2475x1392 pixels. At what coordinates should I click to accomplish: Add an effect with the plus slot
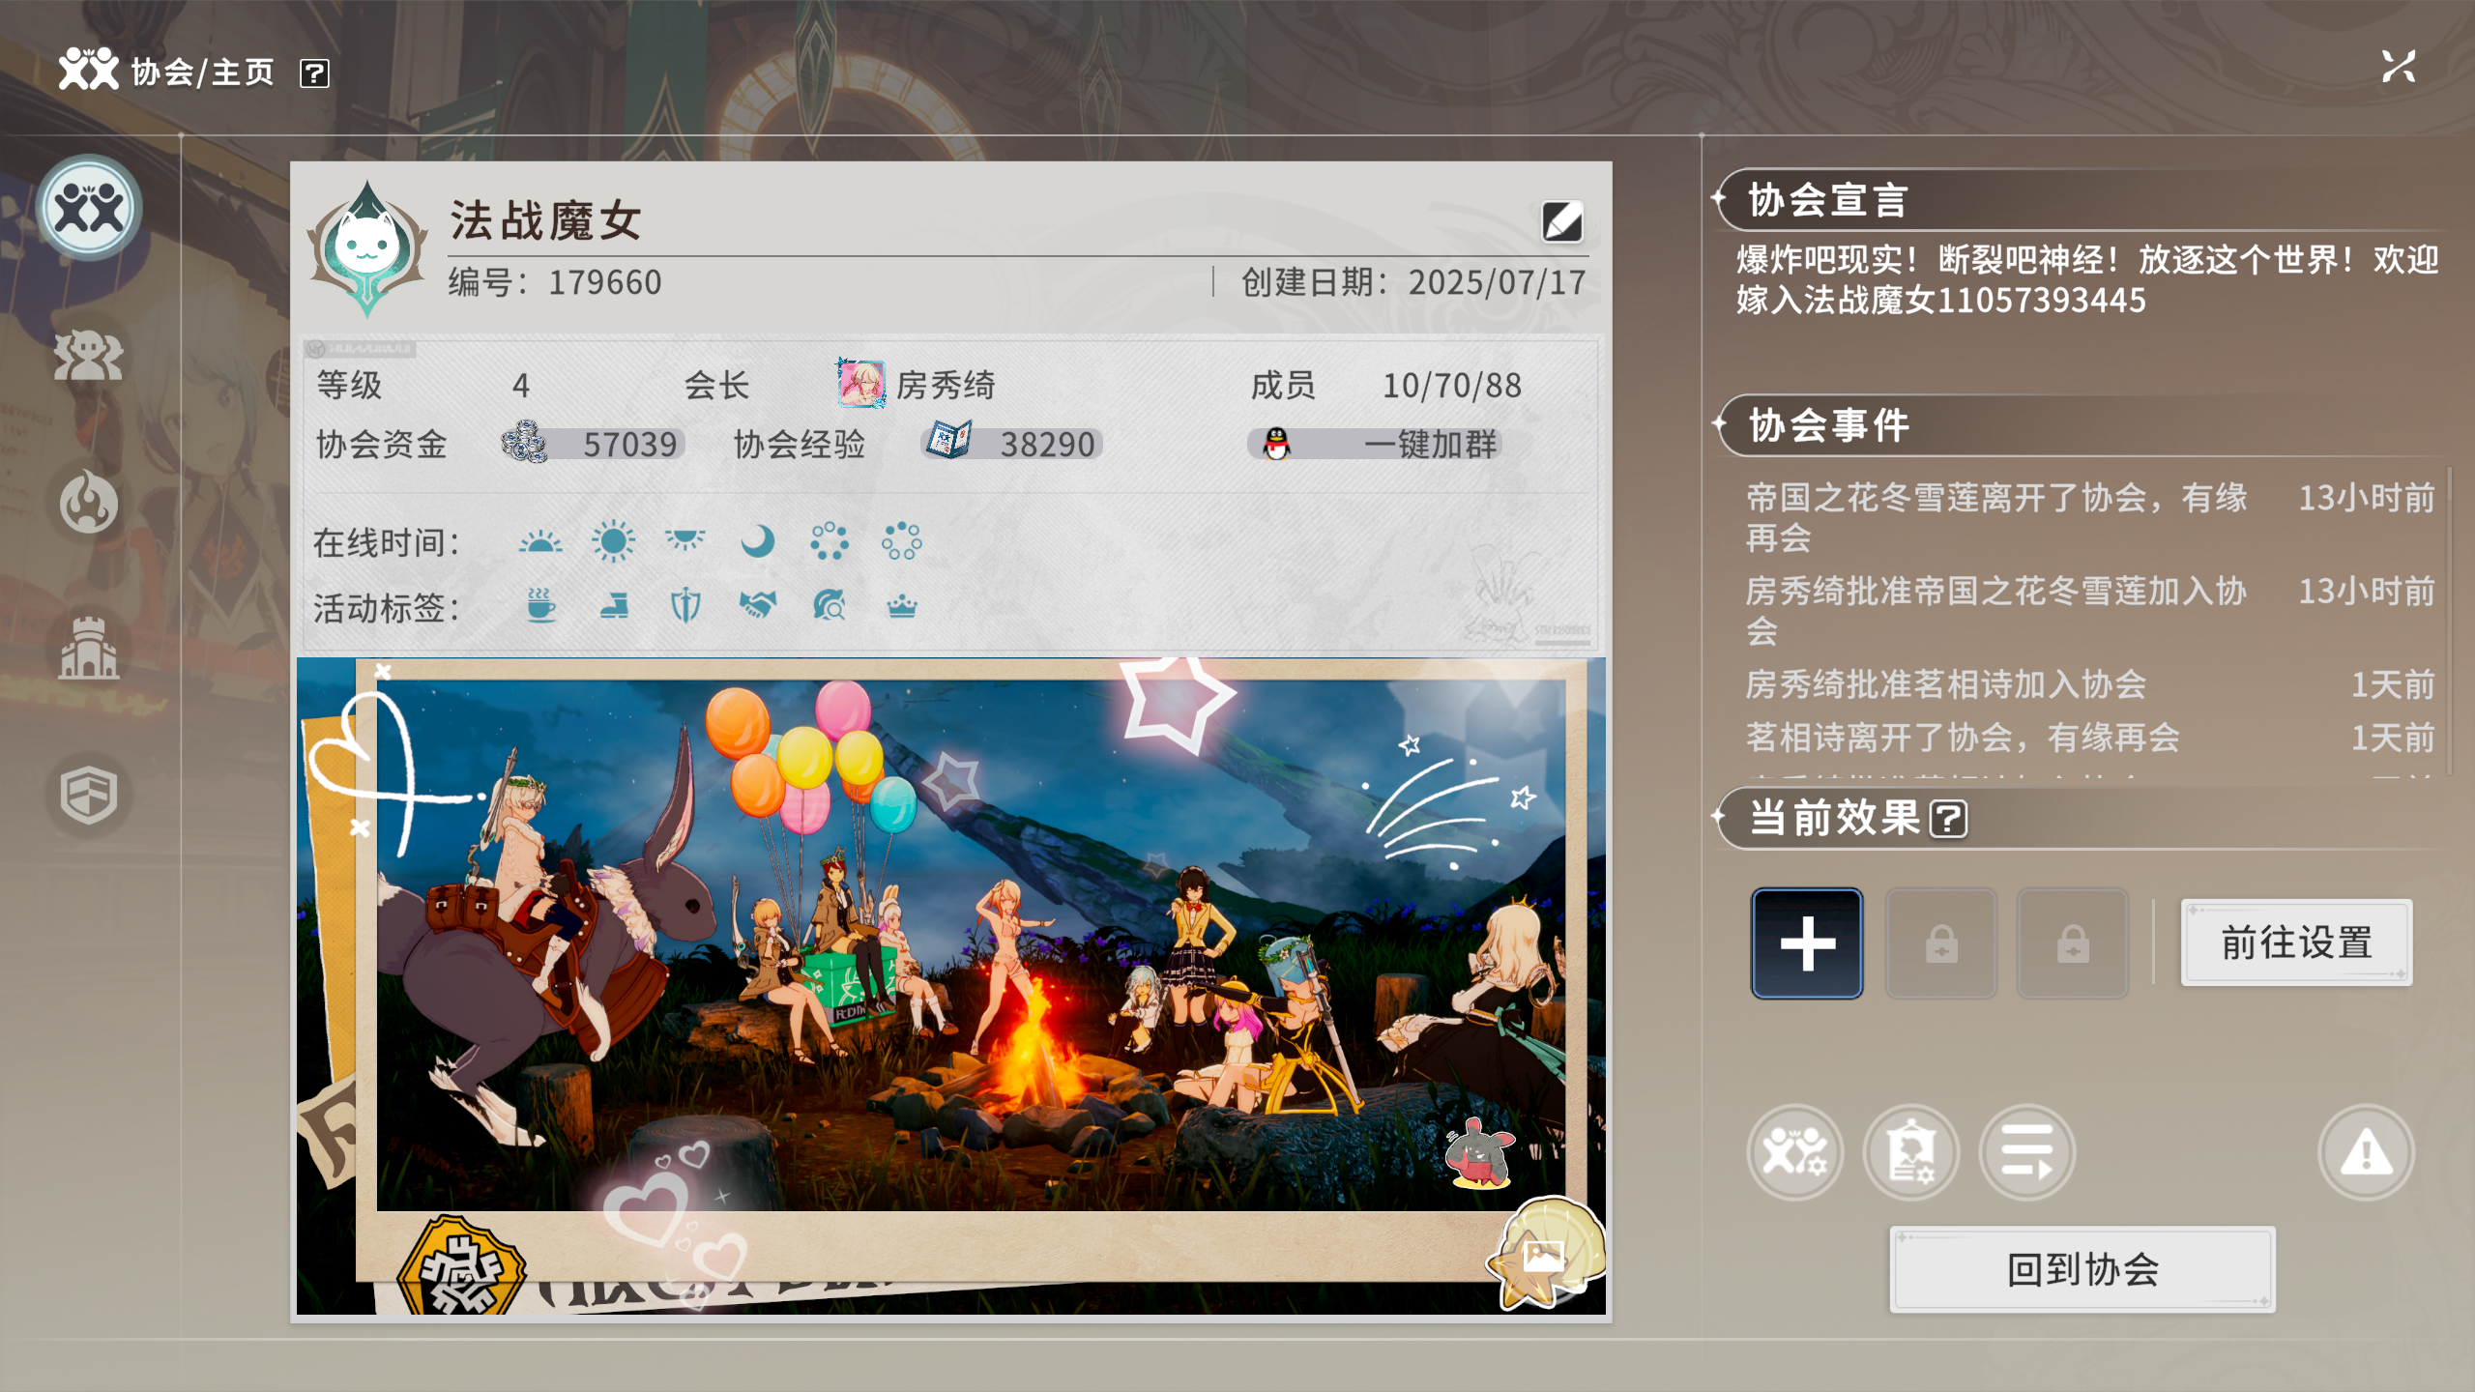coord(1806,943)
